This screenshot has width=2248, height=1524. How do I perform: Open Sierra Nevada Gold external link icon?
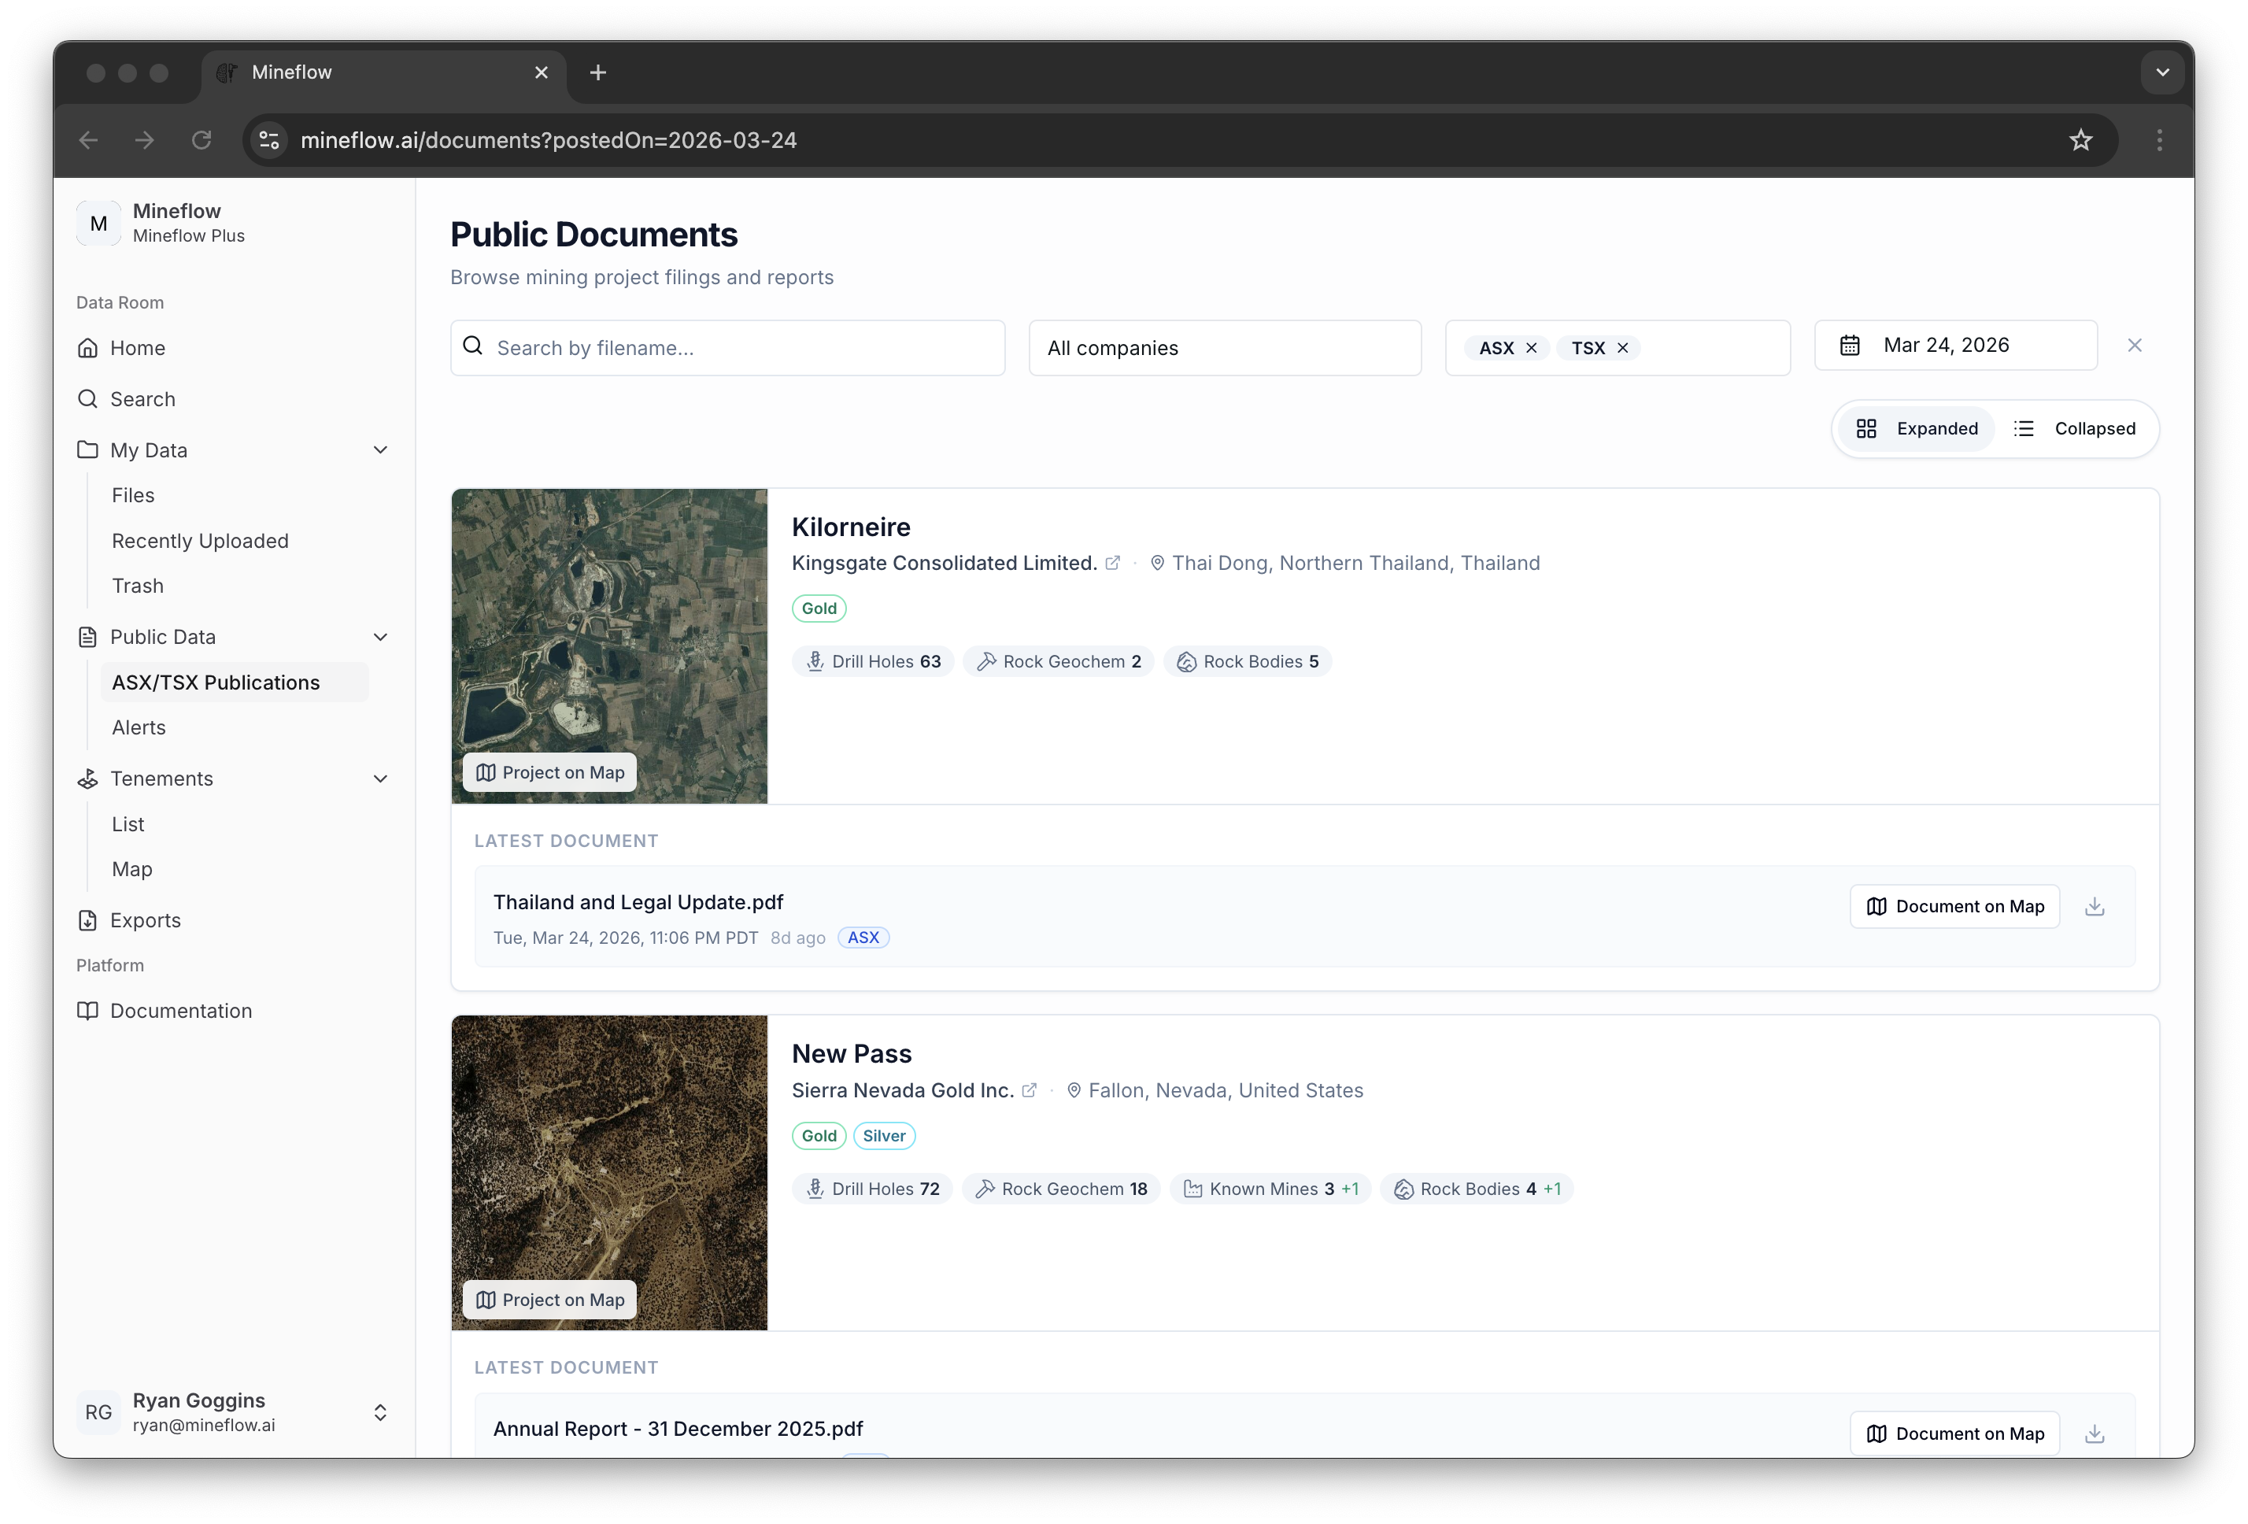(1030, 1090)
